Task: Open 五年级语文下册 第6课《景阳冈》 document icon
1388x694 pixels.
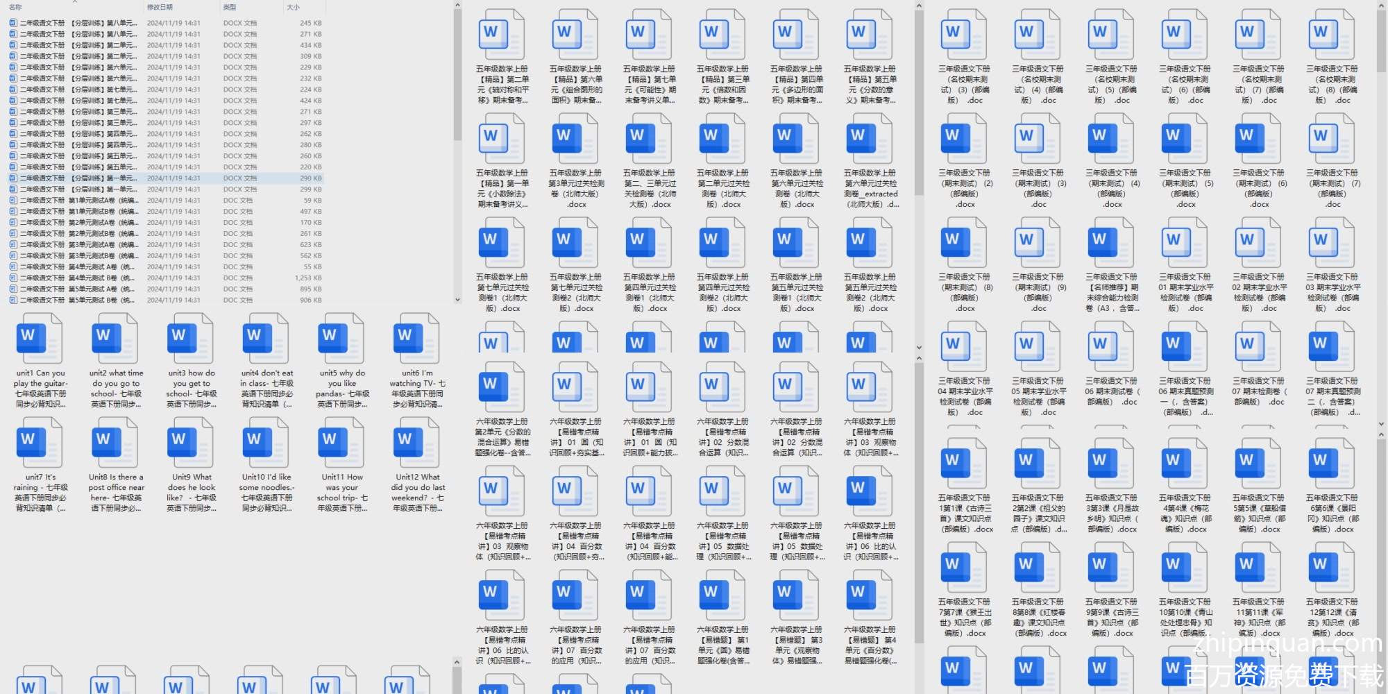Action: coord(1332,463)
